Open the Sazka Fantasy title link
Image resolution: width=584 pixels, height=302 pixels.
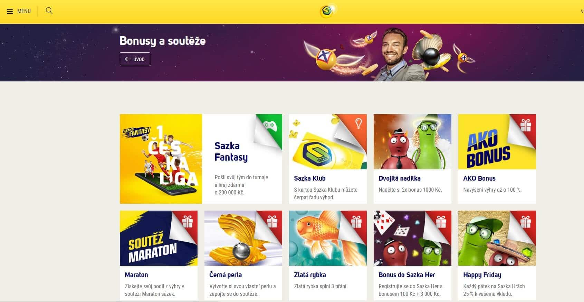tap(231, 151)
